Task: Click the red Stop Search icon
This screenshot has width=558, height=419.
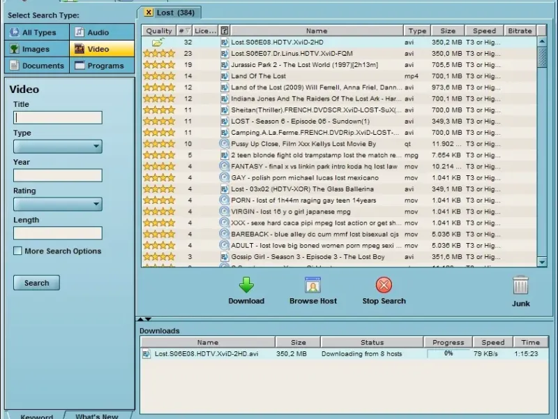Action: click(x=384, y=285)
